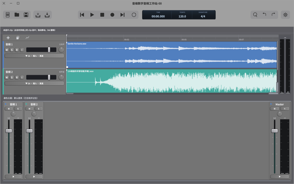Toggle the loop circle button
Viewport: 294px width, 184px height.
(x=134, y=15)
